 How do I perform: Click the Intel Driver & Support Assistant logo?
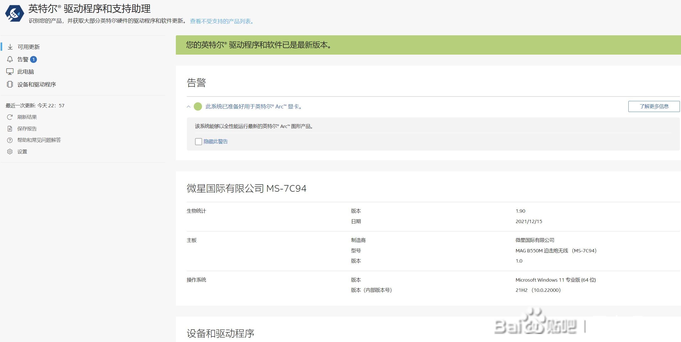[15, 13]
